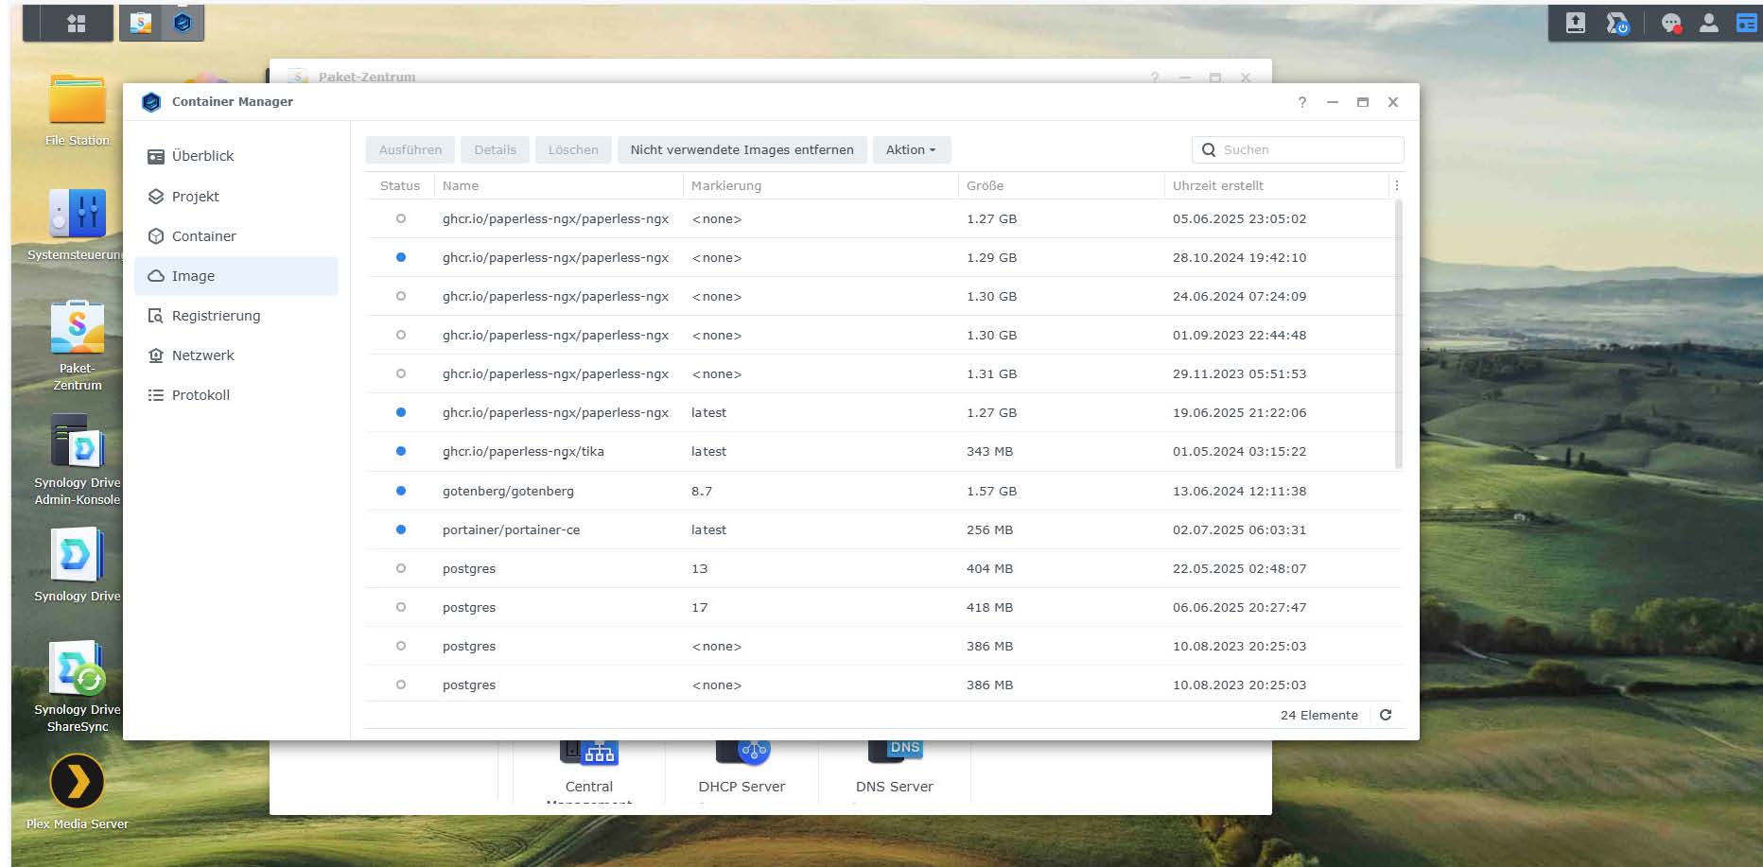This screenshot has width=1763, height=867.
Task: Click the help question mark in Container Manager
Action: (1302, 102)
